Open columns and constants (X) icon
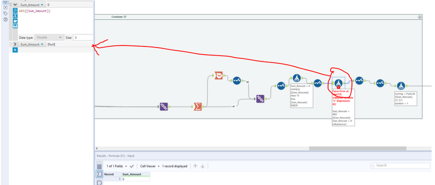The width and height of the screenshot is (435, 185). coord(15,15)
